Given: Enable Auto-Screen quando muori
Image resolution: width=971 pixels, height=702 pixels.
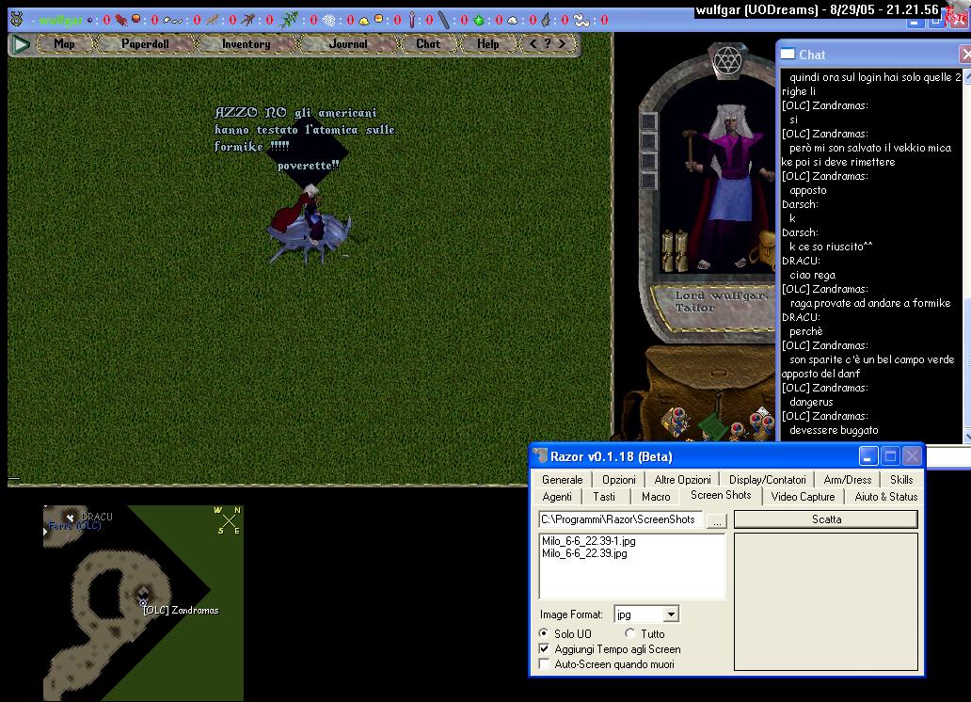Looking at the screenshot, I should tap(544, 663).
